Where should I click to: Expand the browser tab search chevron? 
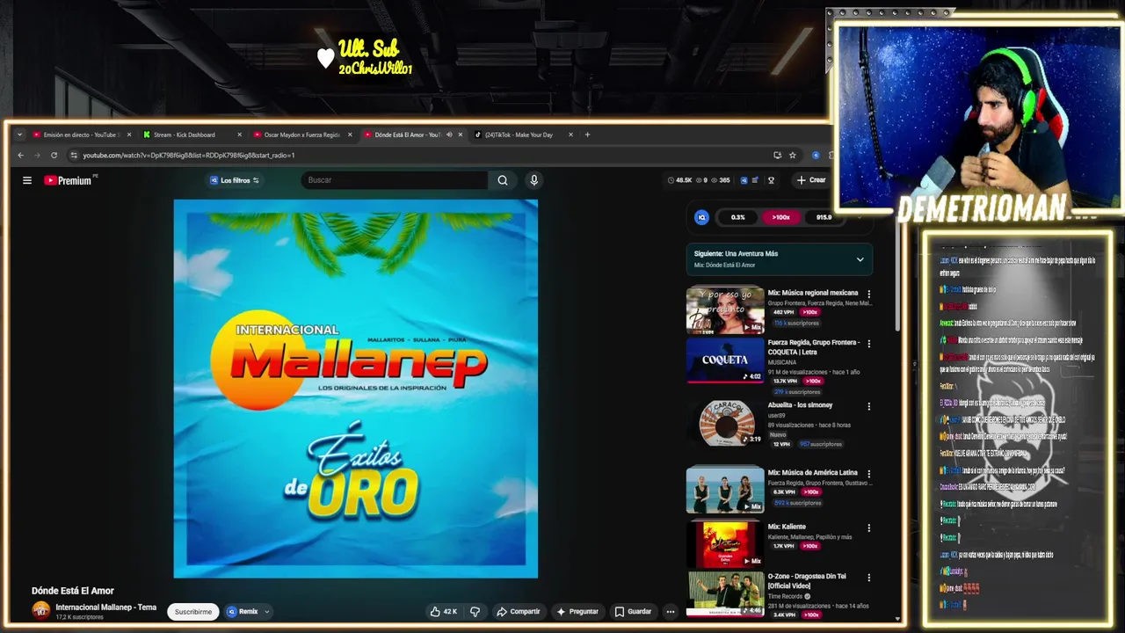click(x=19, y=135)
